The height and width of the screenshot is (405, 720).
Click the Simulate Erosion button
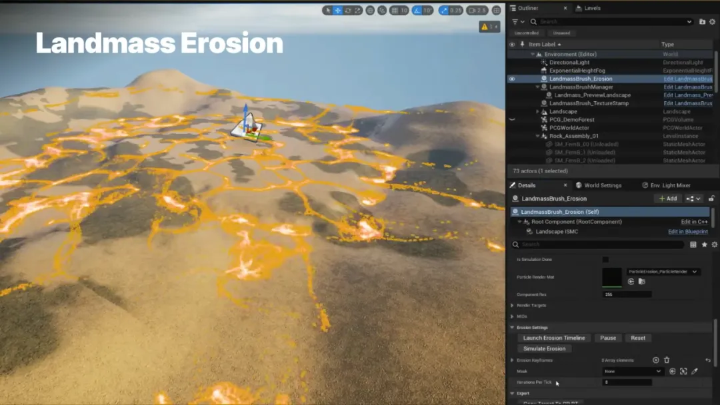(544, 348)
